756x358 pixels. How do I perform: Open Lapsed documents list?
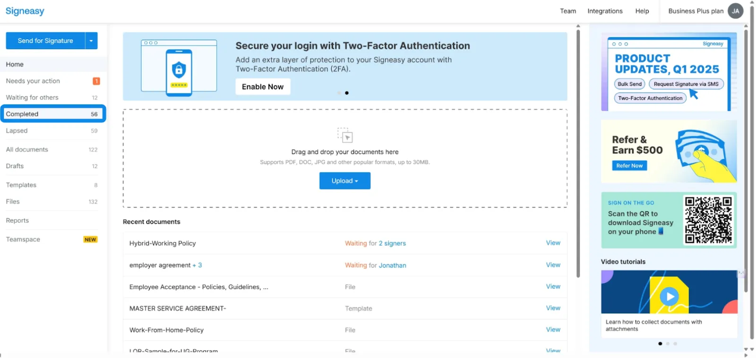pos(52,131)
